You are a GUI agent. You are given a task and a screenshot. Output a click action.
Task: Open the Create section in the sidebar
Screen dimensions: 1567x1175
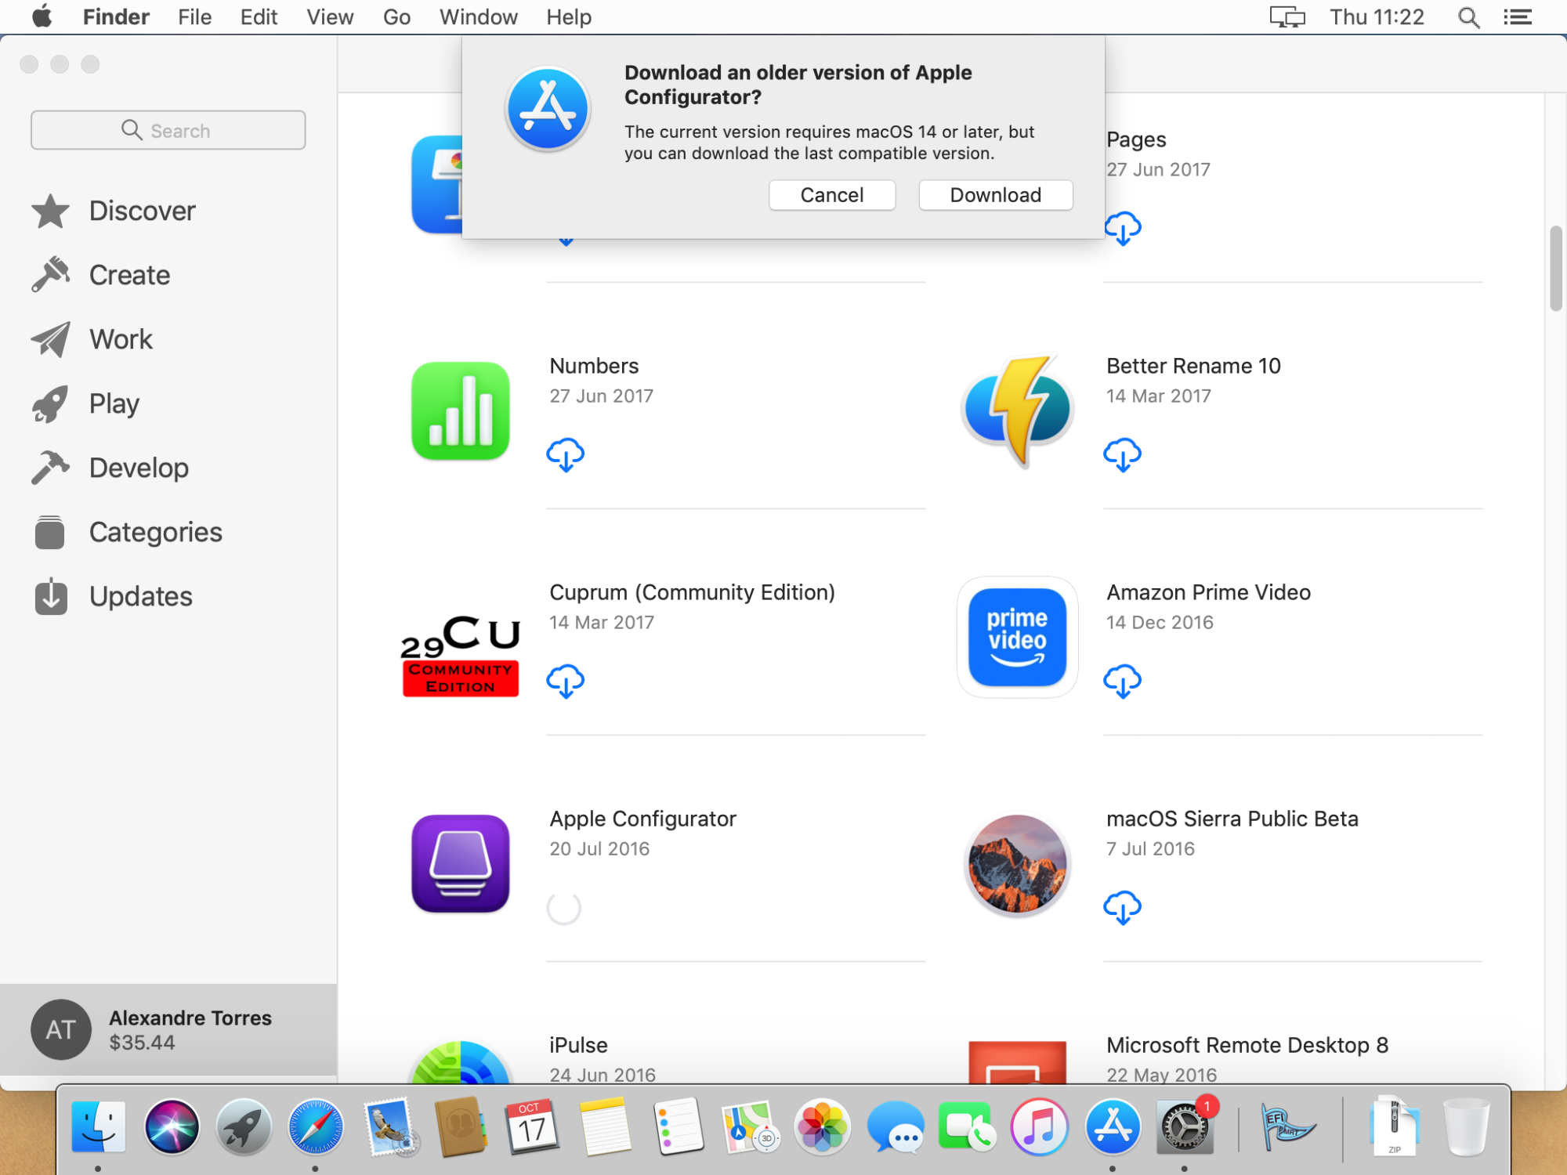pos(101,275)
